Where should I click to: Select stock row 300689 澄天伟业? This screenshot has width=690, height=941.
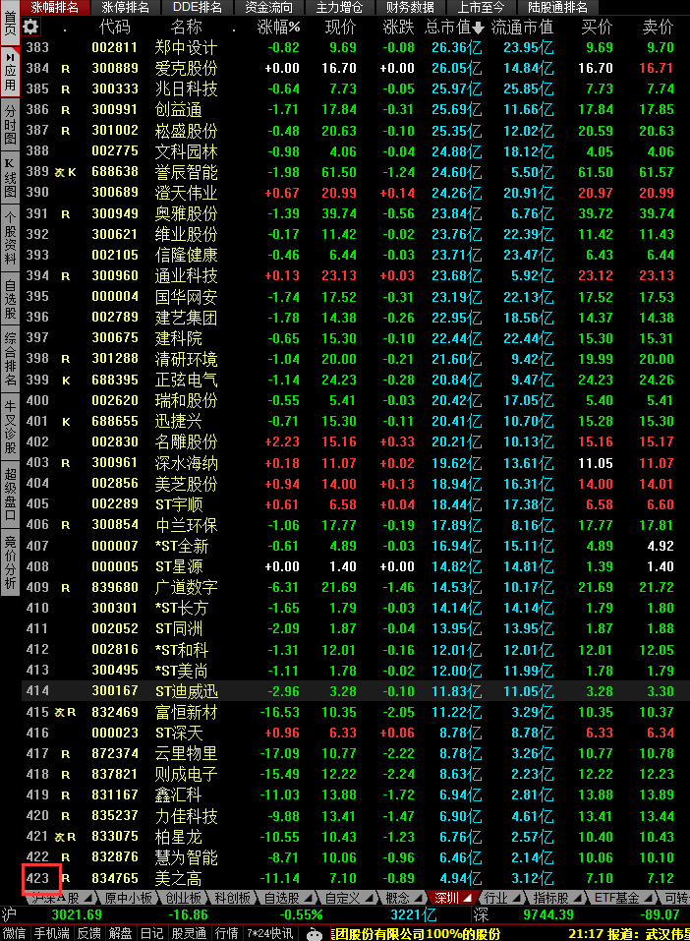355,193
